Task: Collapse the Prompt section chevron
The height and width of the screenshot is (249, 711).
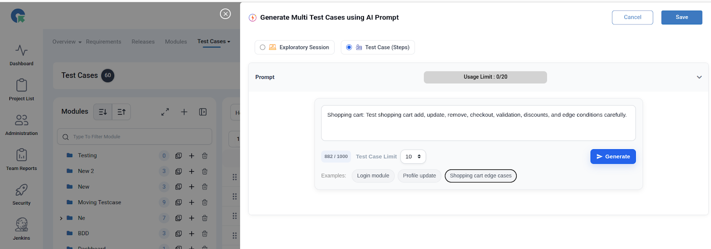Action: [x=699, y=77]
